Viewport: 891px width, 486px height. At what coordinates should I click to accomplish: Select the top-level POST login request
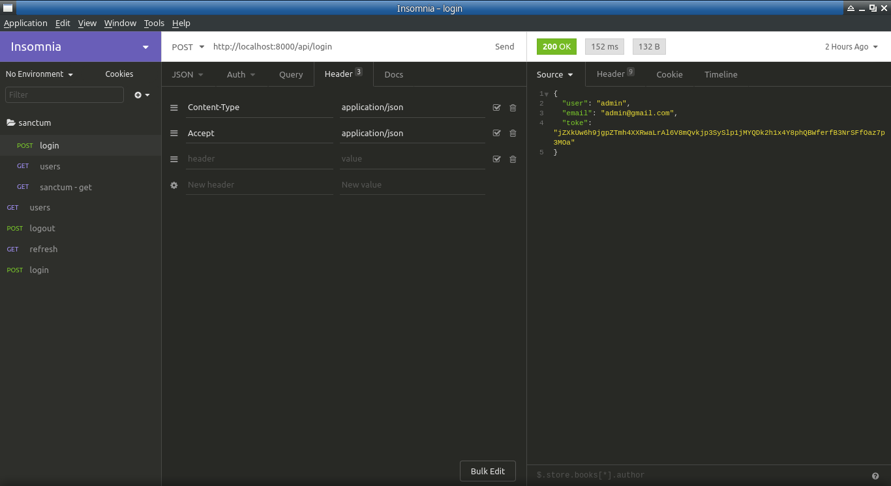pyautogui.click(x=80, y=270)
